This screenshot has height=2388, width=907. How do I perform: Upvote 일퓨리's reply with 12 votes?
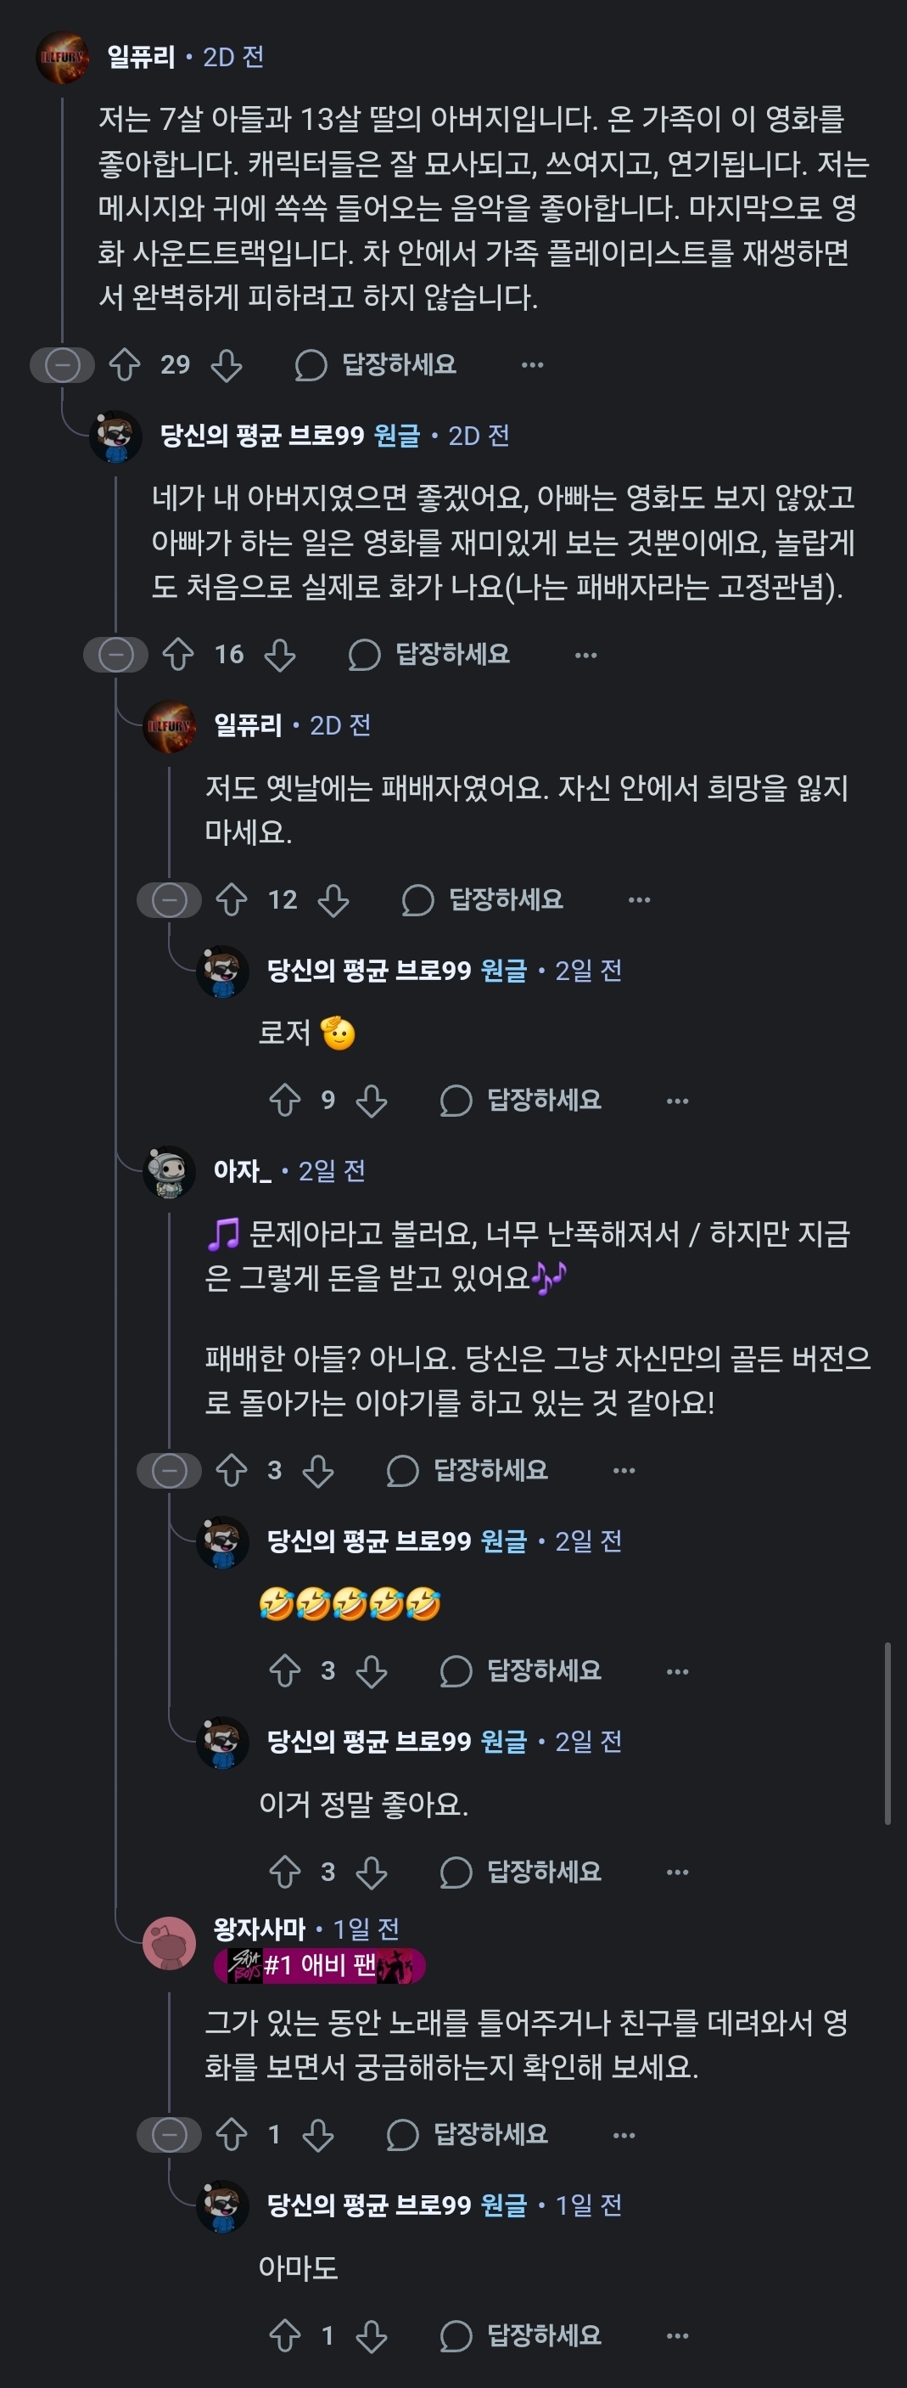(232, 900)
